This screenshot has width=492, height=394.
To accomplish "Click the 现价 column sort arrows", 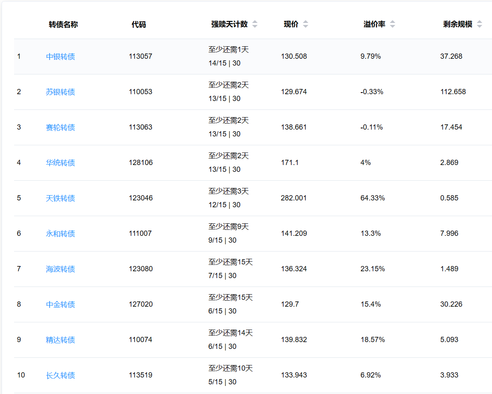I will pos(306,24).
